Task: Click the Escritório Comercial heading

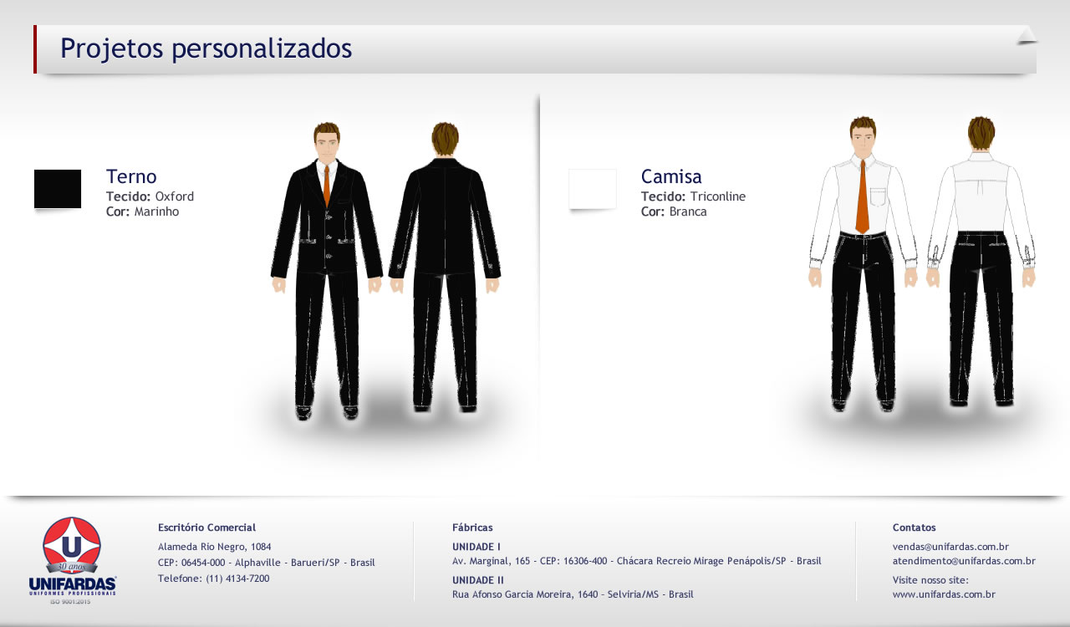Action: (206, 528)
